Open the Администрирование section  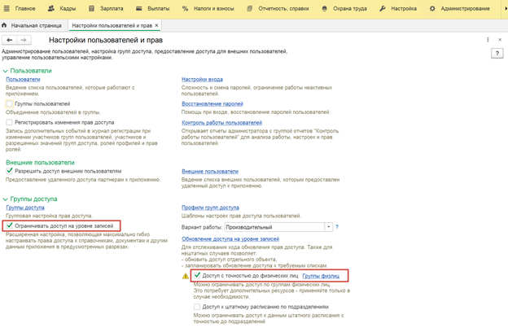tap(460, 8)
